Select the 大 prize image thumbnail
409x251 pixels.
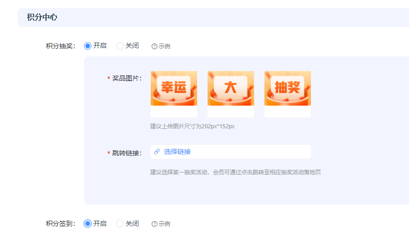(230, 88)
